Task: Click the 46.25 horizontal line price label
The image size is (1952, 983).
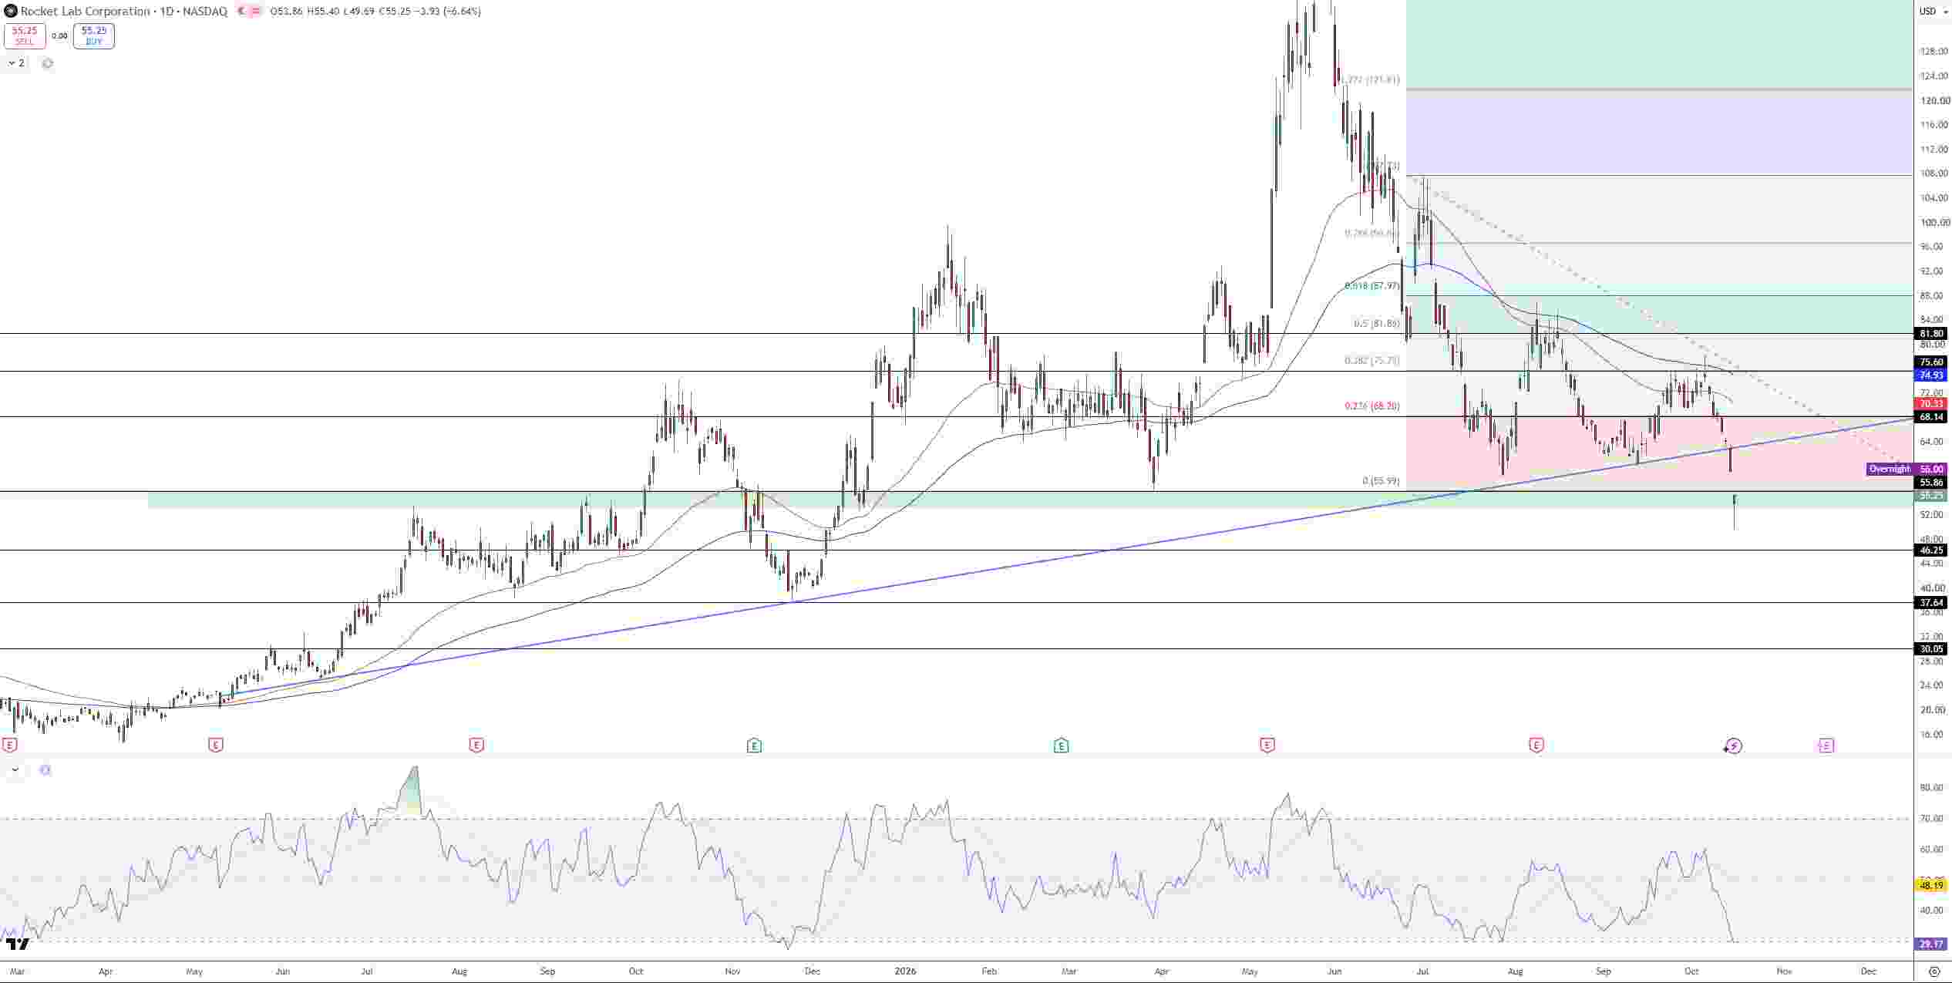Action: tap(1931, 550)
